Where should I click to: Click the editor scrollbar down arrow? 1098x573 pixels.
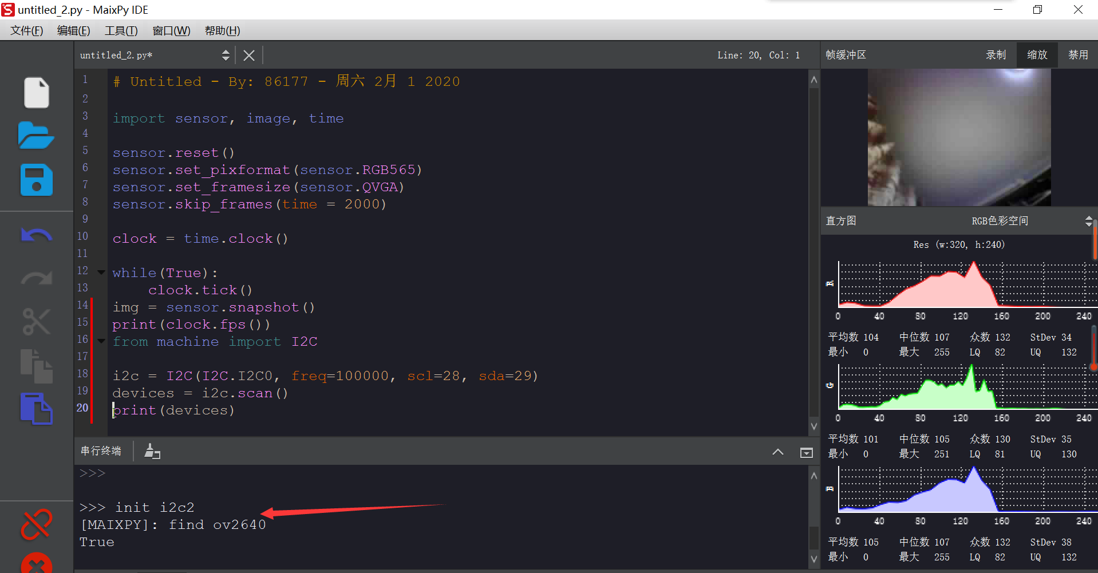click(813, 426)
